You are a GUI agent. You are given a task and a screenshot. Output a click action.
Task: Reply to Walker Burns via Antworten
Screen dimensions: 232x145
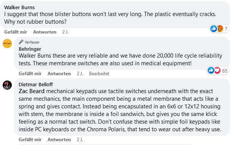(45, 32)
